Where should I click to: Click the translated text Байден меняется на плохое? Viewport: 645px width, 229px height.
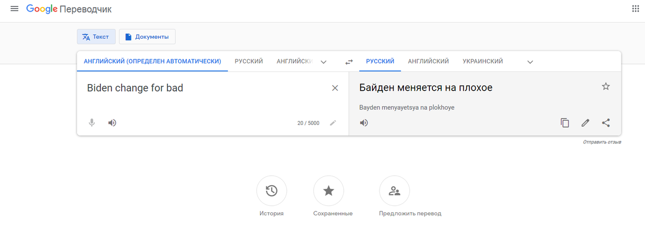click(x=426, y=88)
